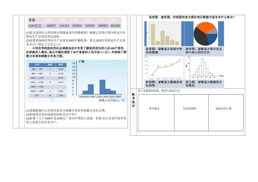Click the GDP value 184937
Viewport: 258px width, 182px height.
51,26
